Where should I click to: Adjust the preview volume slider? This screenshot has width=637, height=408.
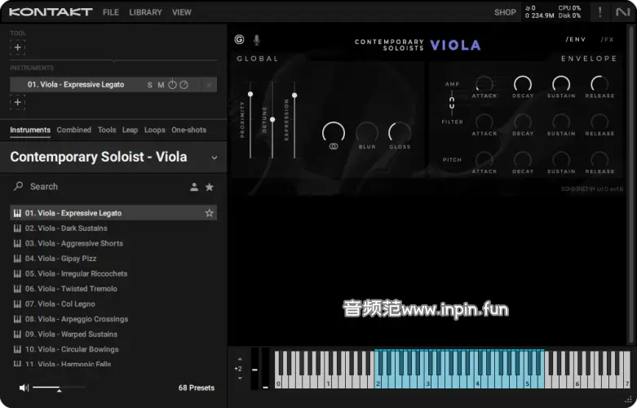59,388
